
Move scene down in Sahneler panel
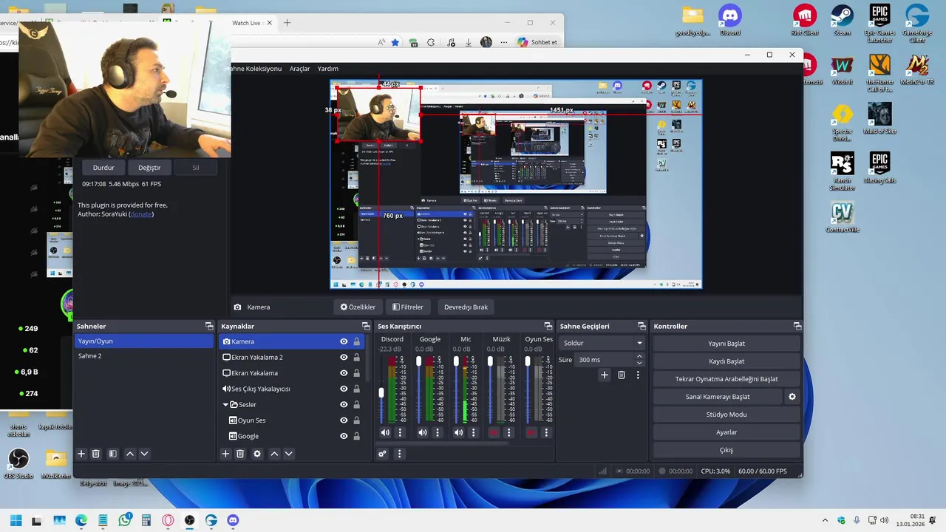pyautogui.click(x=144, y=454)
